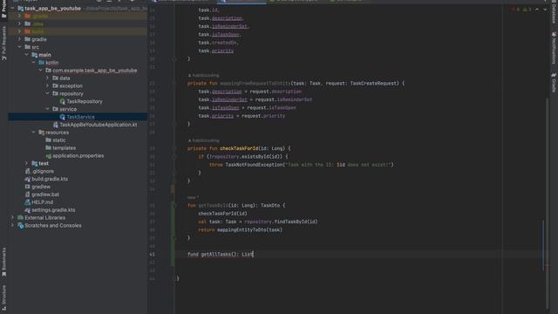Viewport: 558px width, 314px height.
Task: Collapse the com.example.task_app_be_youtube package
Action: [41, 71]
